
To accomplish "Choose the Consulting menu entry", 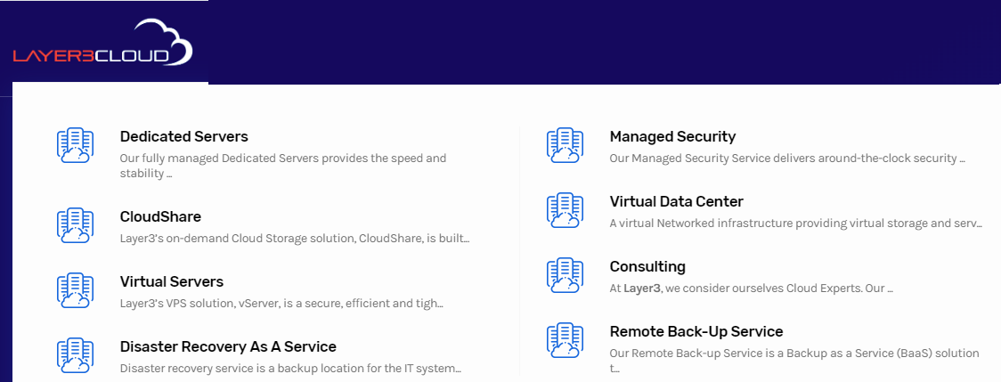I will pos(647,266).
